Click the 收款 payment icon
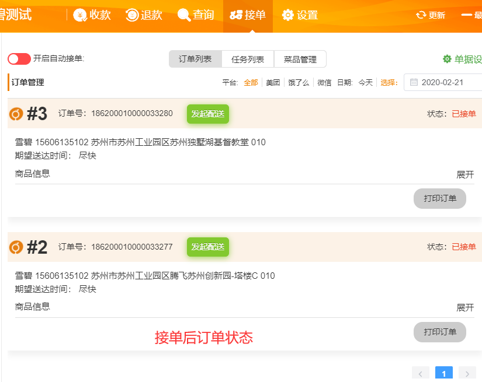The image size is (482, 382). click(x=81, y=15)
